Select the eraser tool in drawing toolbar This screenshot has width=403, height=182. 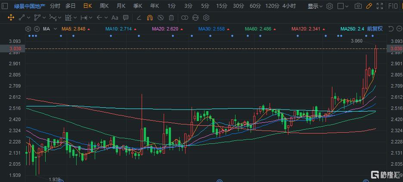pyautogui.click(x=139, y=18)
